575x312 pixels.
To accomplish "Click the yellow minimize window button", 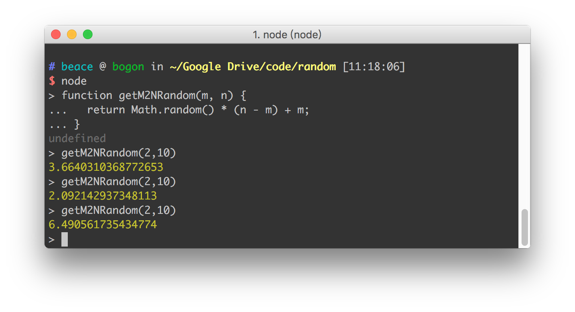I will pos(72,35).
